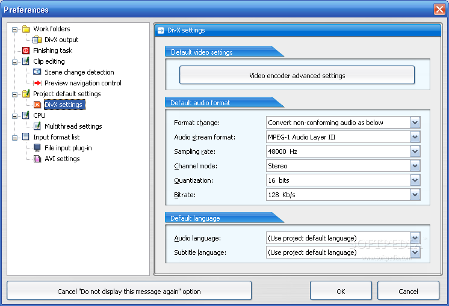Select CPU in the tree
The image size is (449, 306).
point(39,115)
